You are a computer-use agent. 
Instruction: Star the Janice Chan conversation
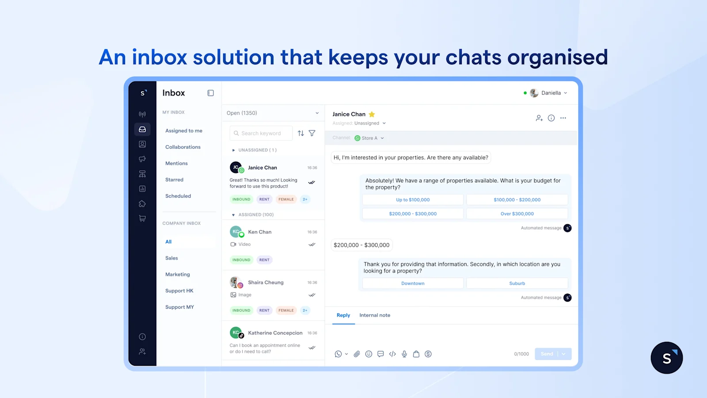coord(372,114)
